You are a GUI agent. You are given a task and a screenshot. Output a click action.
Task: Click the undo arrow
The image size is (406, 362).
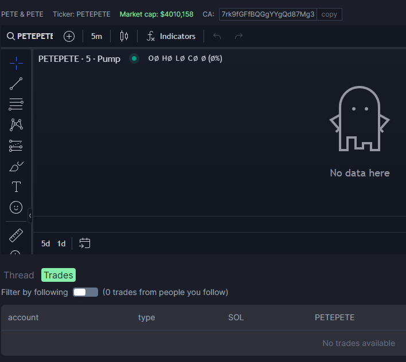(217, 36)
